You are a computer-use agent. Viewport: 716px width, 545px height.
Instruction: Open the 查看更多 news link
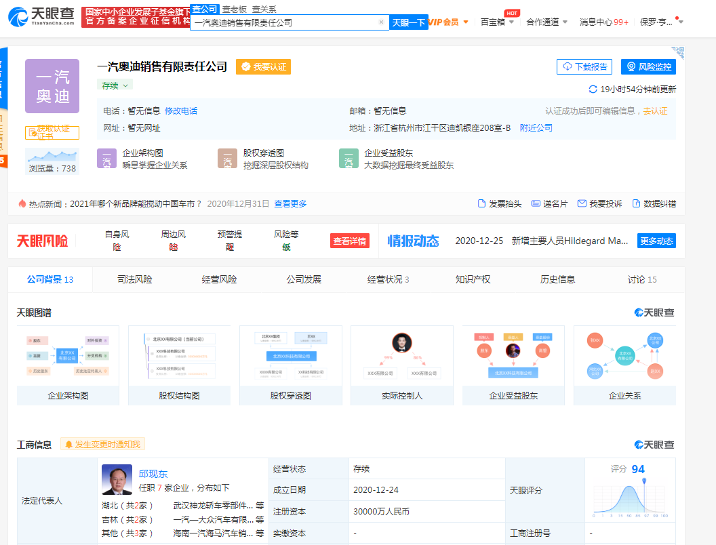[x=290, y=203]
